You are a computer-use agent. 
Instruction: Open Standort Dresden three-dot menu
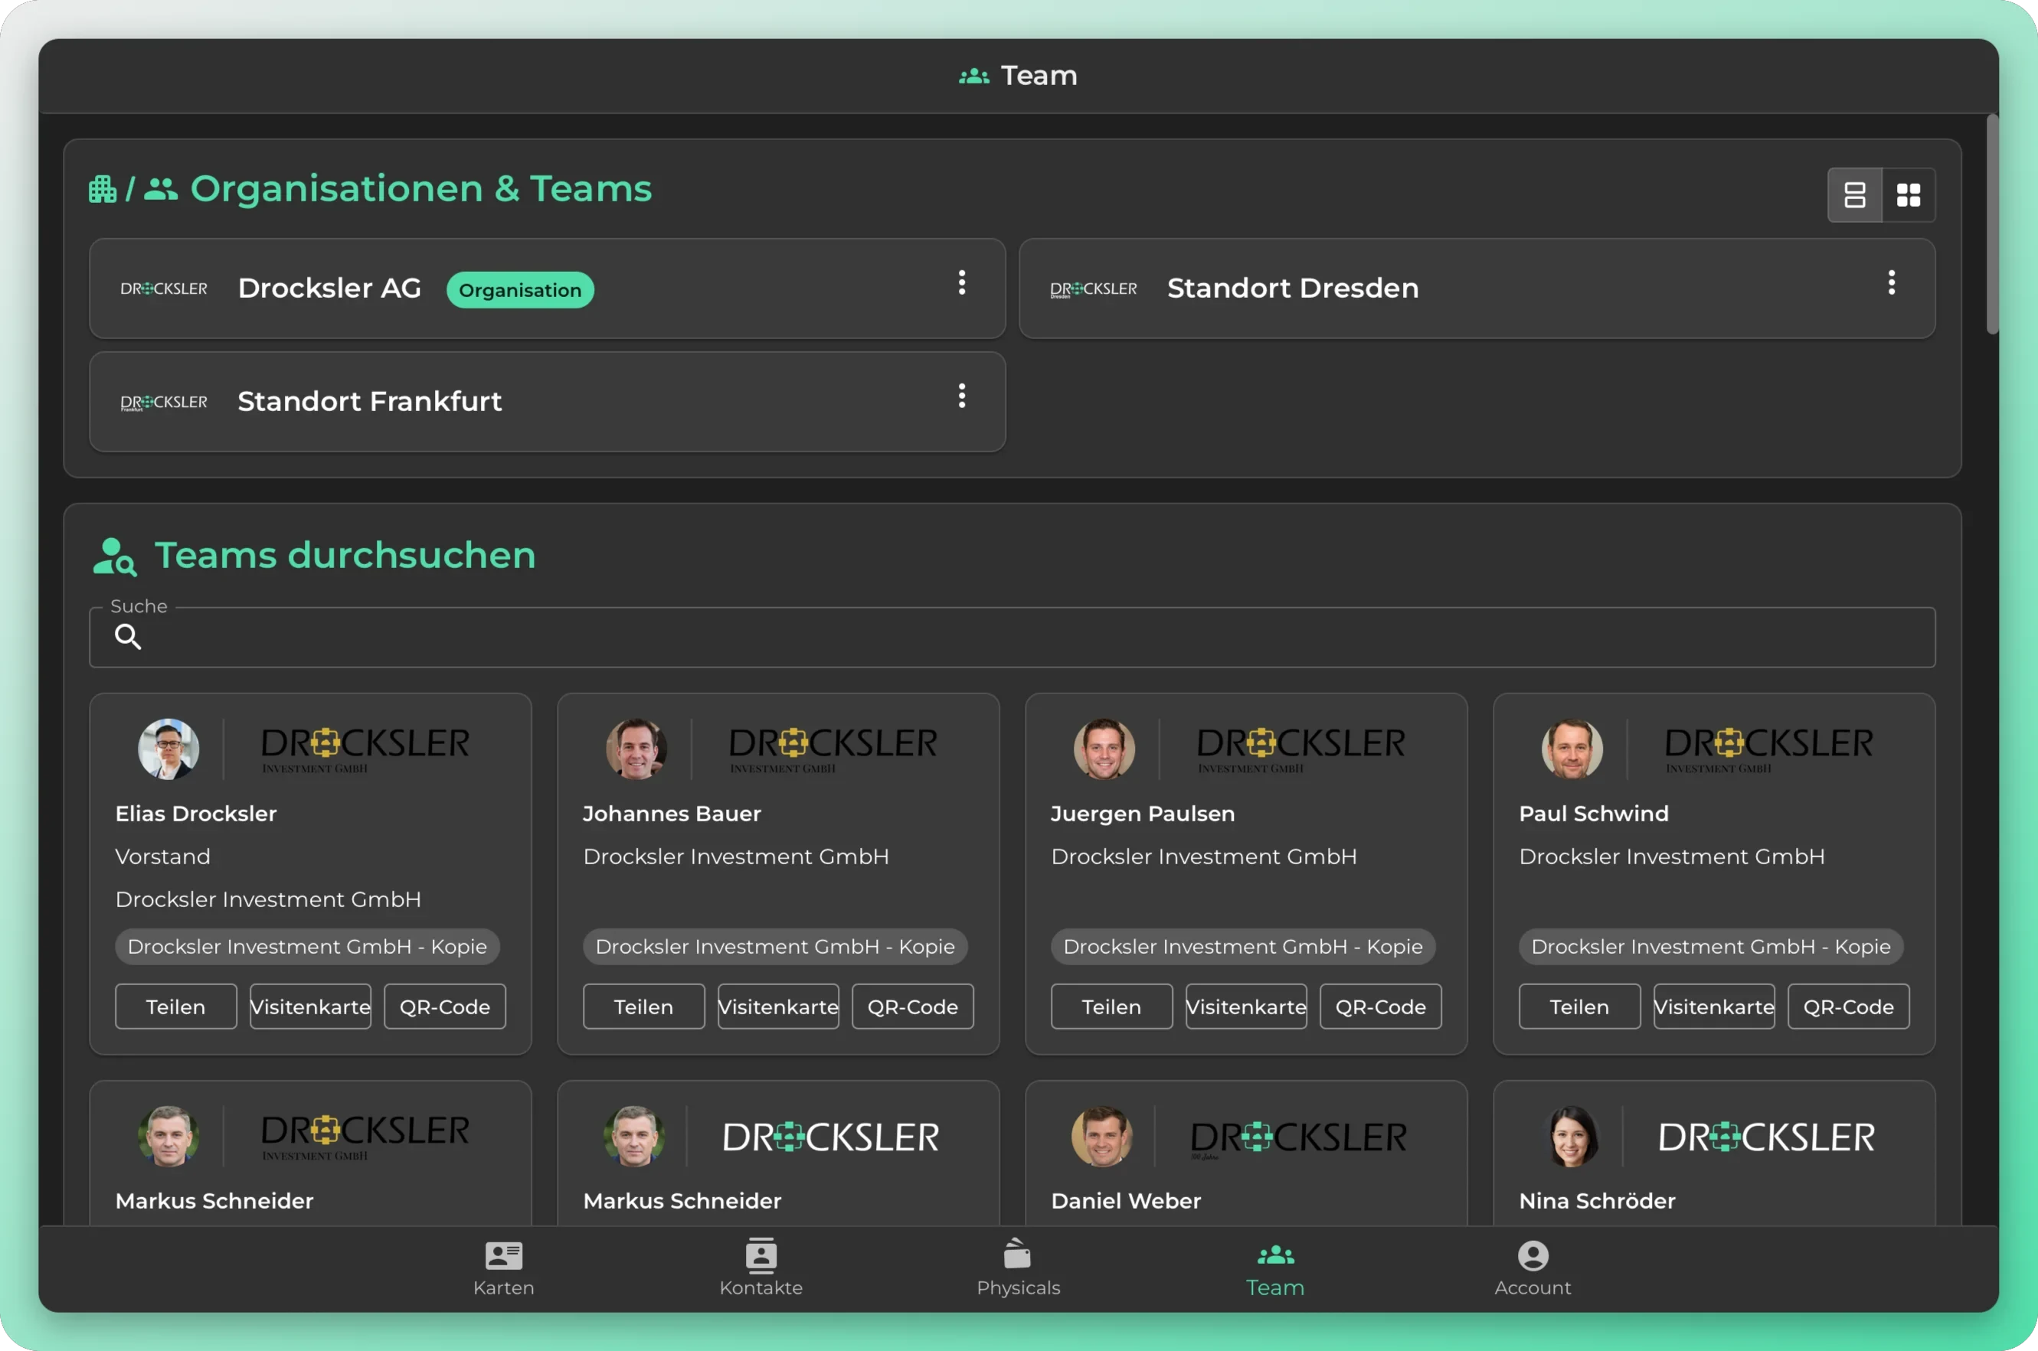pos(1891,282)
